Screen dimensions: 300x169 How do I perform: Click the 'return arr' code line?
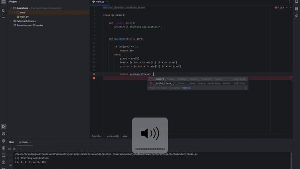tap(127, 51)
